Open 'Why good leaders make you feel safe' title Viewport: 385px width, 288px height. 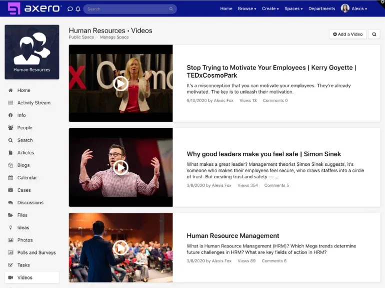click(x=263, y=154)
